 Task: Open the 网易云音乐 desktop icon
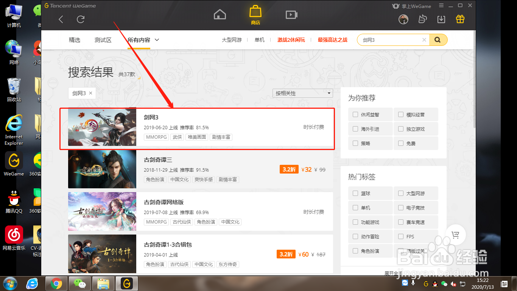[x=14, y=238]
